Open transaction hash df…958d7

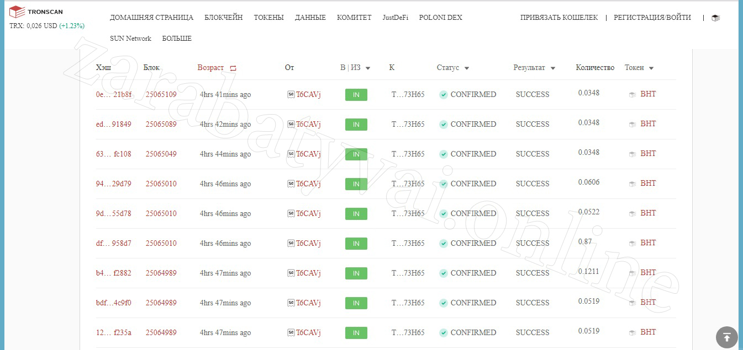114,243
